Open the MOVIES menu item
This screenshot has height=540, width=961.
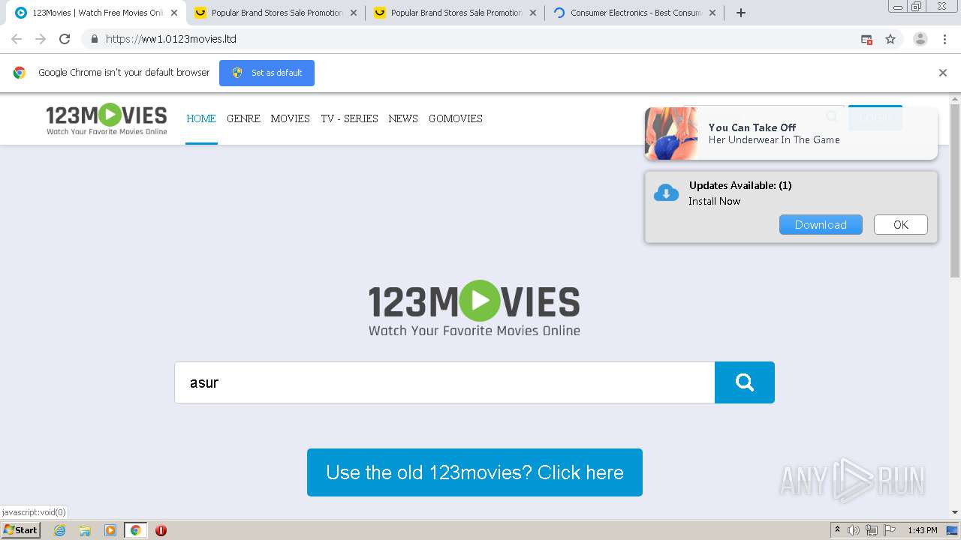pyautogui.click(x=291, y=118)
